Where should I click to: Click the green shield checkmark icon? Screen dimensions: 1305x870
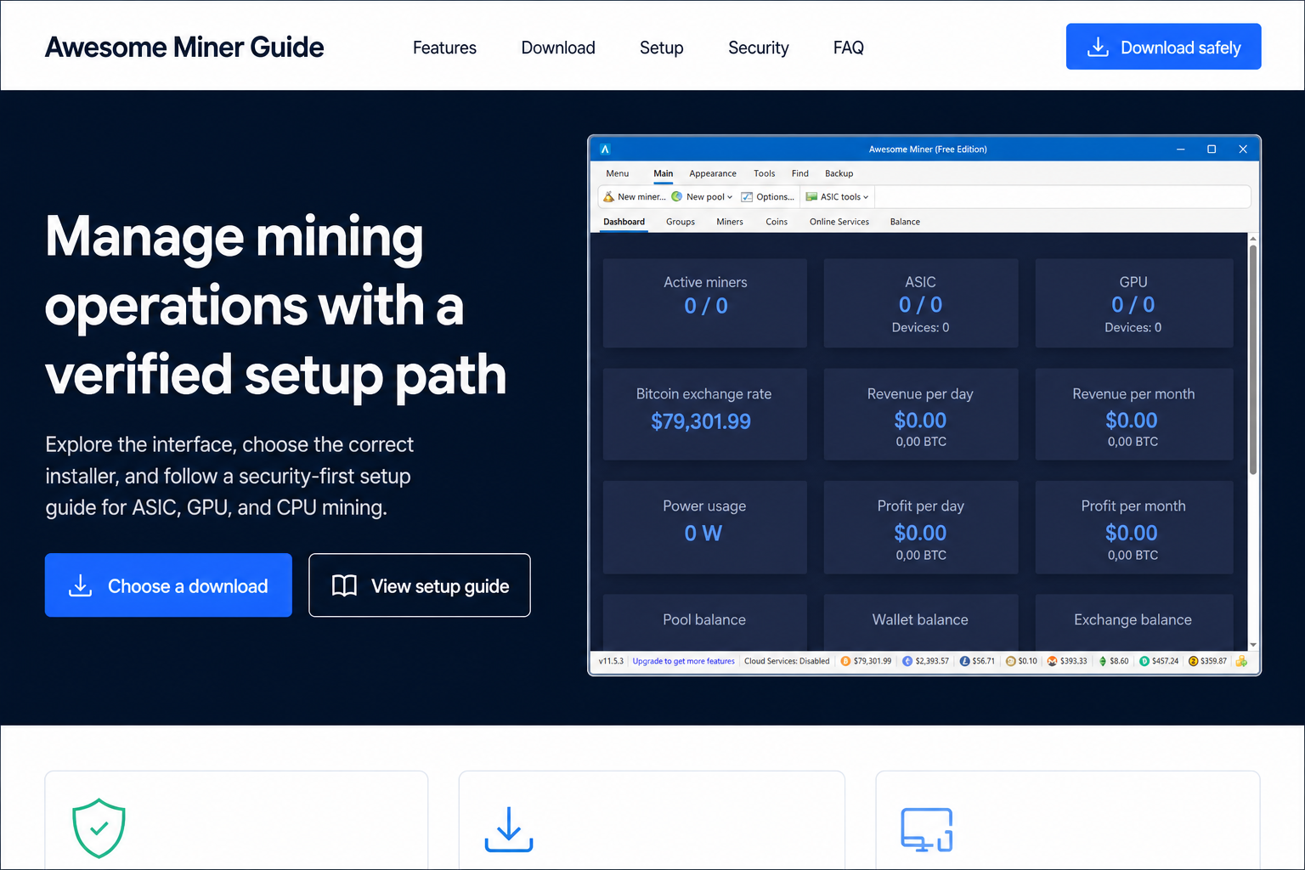pyautogui.click(x=99, y=828)
